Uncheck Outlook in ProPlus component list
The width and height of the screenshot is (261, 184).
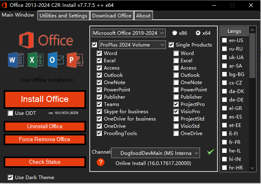[99, 75]
